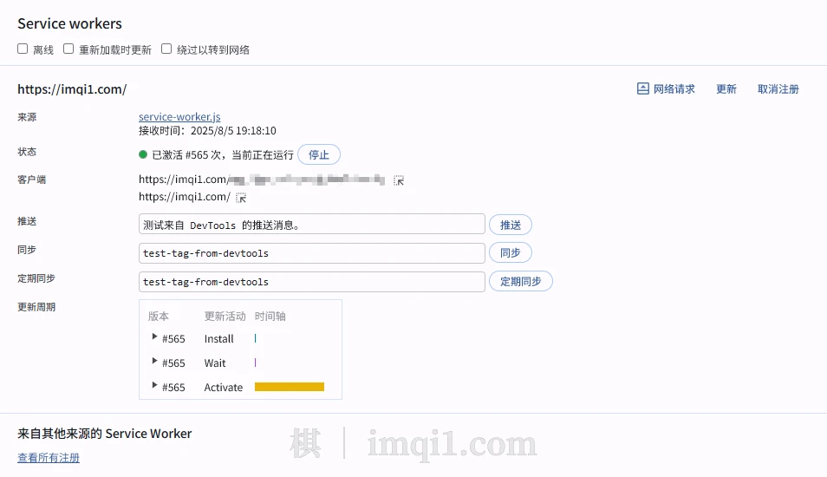The width and height of the screenshot is (827, 477).
Task: Click the yellow Activate timeline bar
Action: tap(289, 387)
